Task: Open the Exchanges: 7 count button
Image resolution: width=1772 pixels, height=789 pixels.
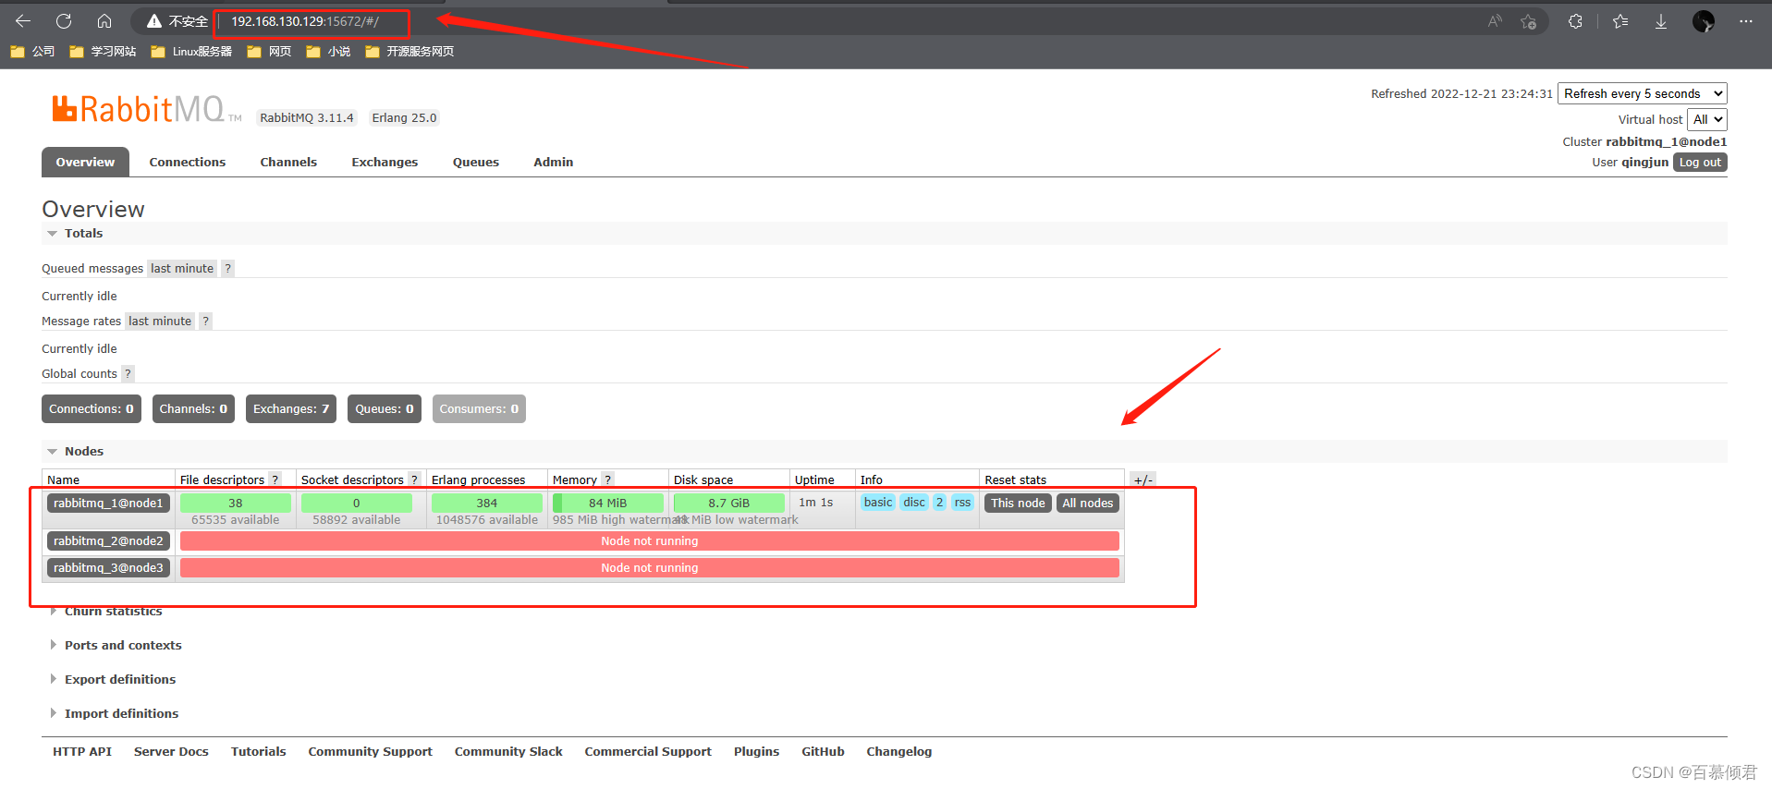Action: pos(291,409)
